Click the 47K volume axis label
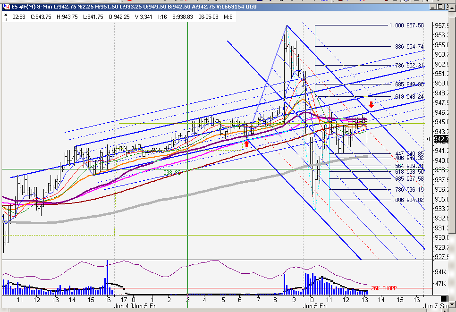The width and height of the screenshot is (456, 312). 440,284
